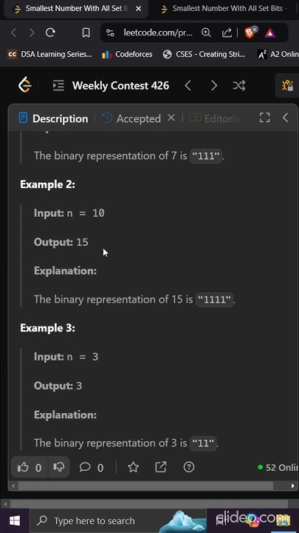This screenshot has height=533, width=299.
Task: Bookmark this page in the browser
Action: coord(86,33)
